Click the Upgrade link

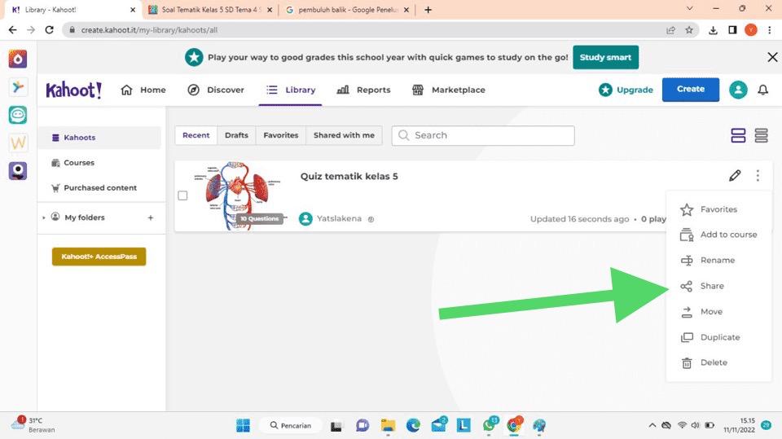coord(626,90)
